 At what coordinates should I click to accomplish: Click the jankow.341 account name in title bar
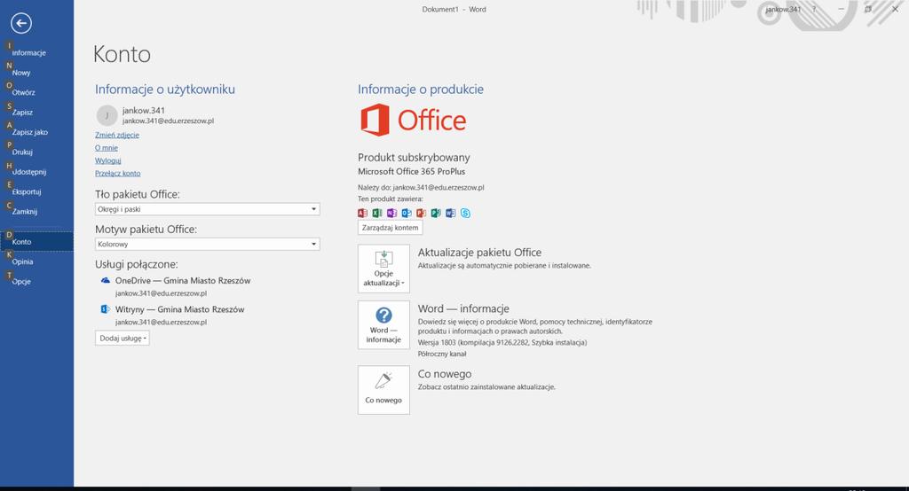point(783,9)
